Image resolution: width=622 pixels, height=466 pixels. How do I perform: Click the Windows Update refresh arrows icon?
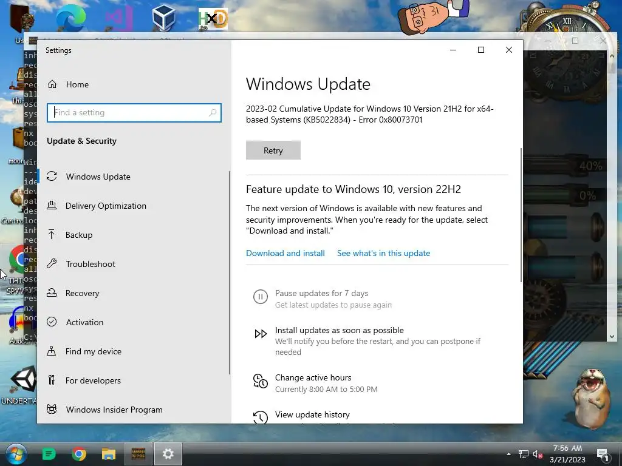tap(52, 177)
